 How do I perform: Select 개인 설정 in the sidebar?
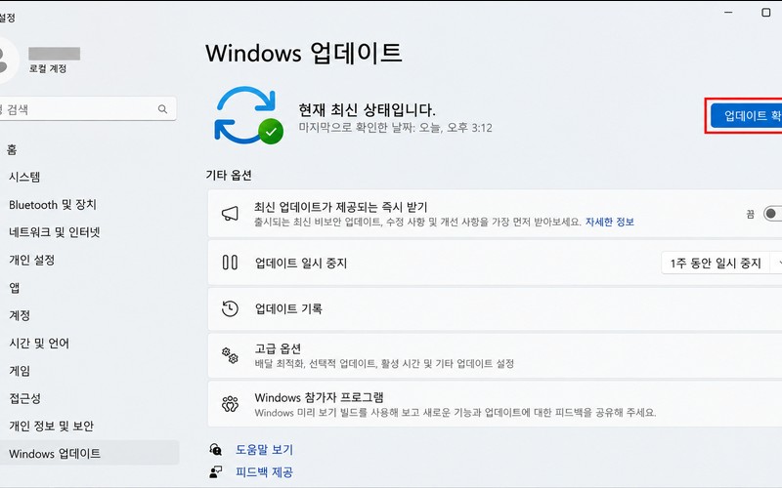point(31,260)
